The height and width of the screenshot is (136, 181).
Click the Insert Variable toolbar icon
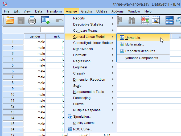[x=156, y=20]
